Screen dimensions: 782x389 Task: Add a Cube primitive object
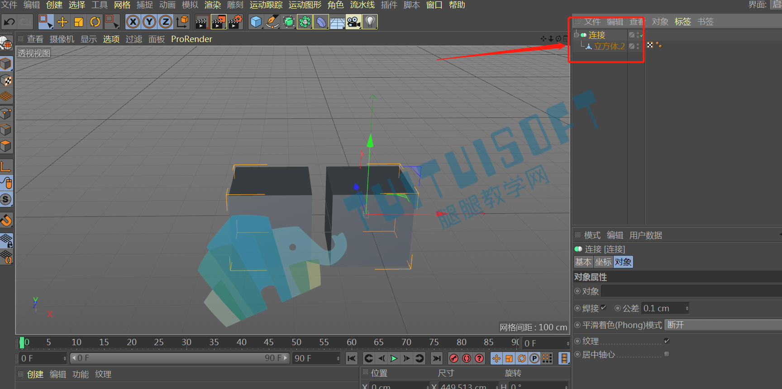(x=256, y=22)
